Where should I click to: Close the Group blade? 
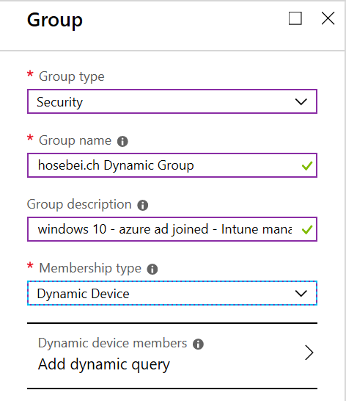click(x=328, y=18)
